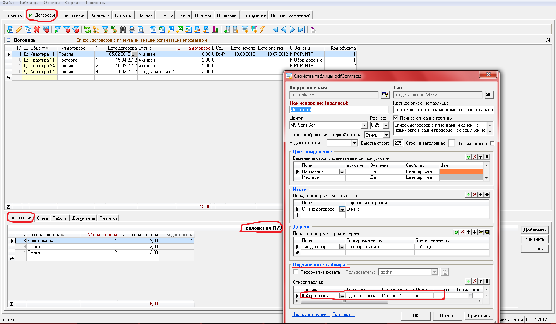Move row down in Список таблиц section

point(487,281)
